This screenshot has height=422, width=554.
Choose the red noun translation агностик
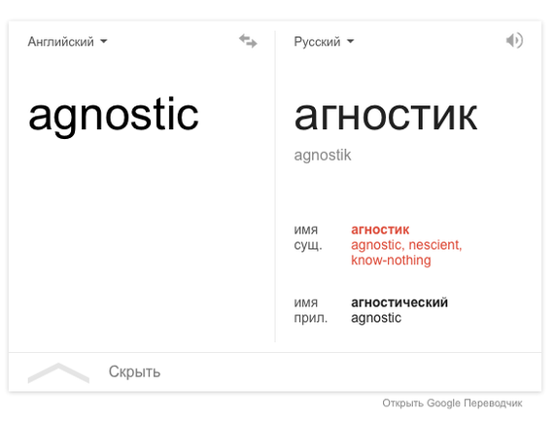(x=380, y=229)
